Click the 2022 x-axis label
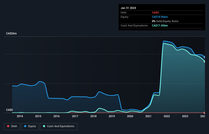The image size is (209, 134). pos(167,116)
